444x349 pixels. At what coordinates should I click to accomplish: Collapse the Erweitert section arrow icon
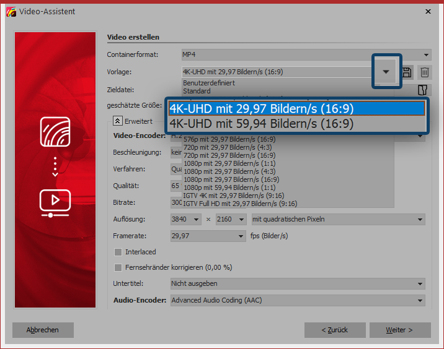tap(118, 121)
